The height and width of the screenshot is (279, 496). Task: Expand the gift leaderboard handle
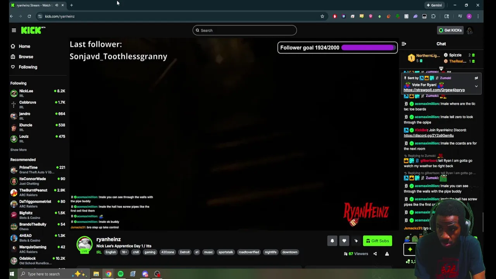tap(441, 69)
